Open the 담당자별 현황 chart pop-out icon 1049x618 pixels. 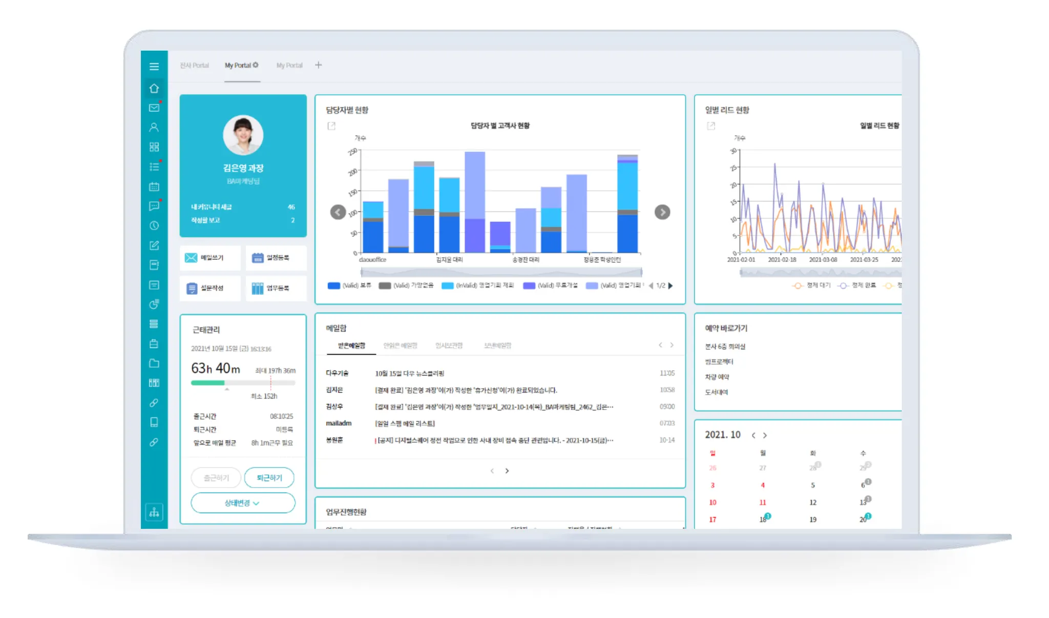tap(331, 126)
